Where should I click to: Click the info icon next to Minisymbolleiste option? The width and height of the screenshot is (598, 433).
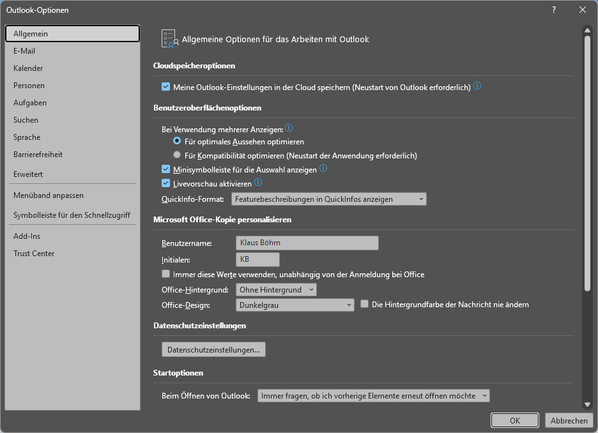coord(323,168)
